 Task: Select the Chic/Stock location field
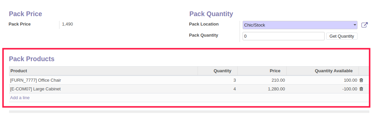(x=300, y=25)
